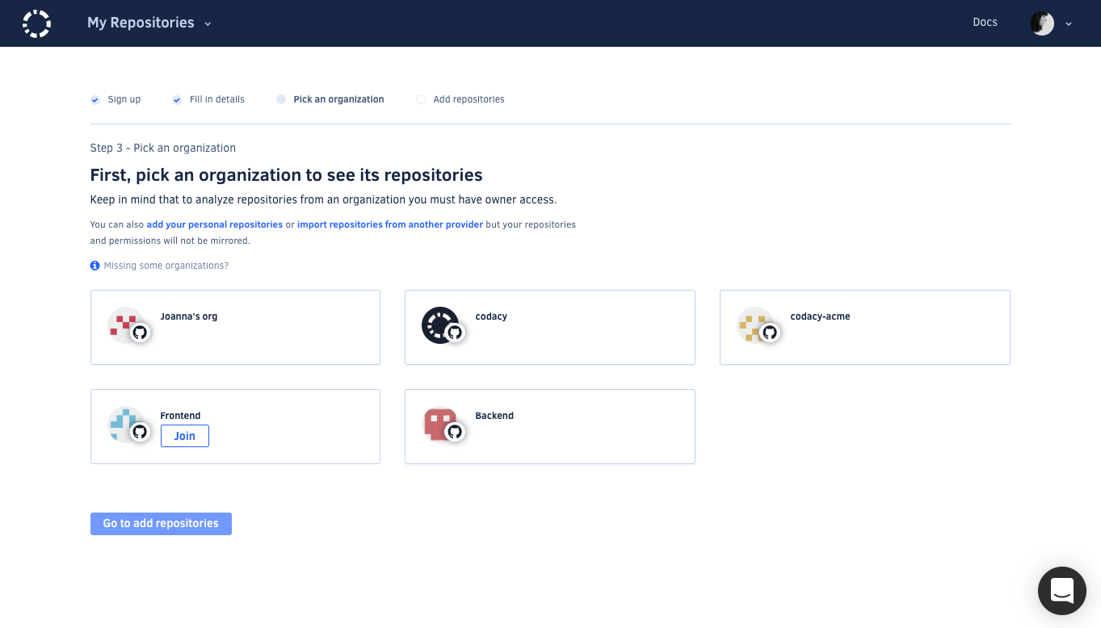Click the codacy-acme organization avatar
1101x628 pixels.
click(756, 325)
